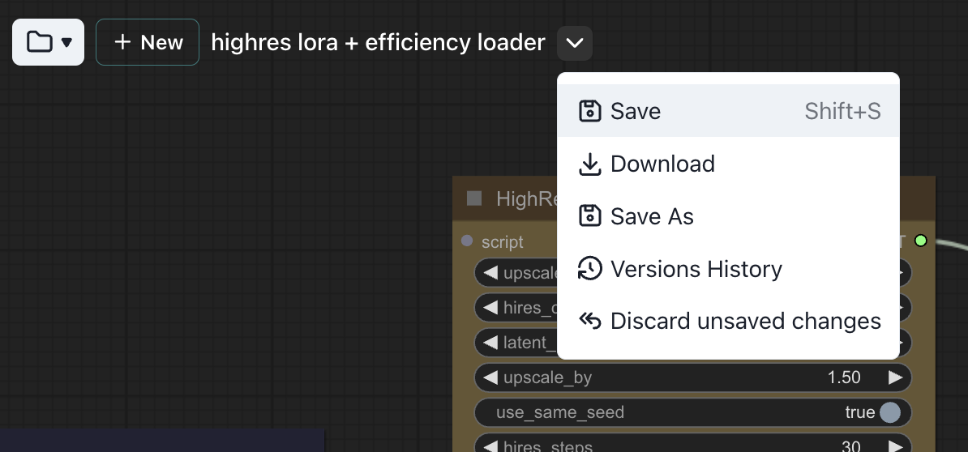Click Discard unsaved changes option
The height and width of the screenshot is (452, 968).
tap(745, 322)
